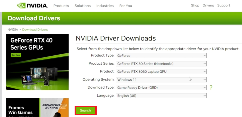The image size is (242, 117).
Task: Click Buy Now on RTX 40 banner
Action: coord(16,55)
